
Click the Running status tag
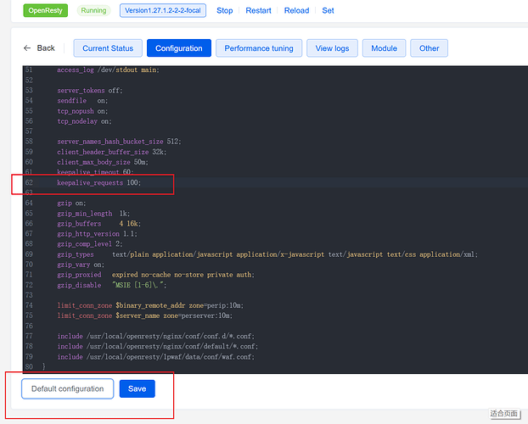pos(93,10)
